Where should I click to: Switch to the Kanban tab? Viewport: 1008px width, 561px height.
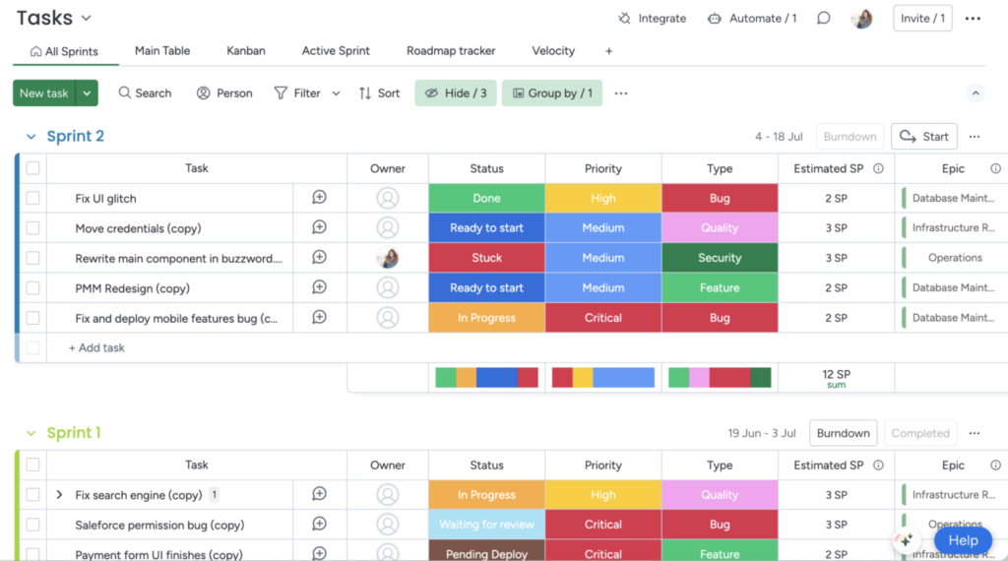(245, 51)
